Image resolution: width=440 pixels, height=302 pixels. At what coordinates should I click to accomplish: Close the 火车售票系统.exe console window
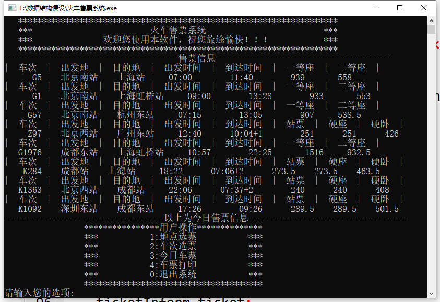click(424, 8)
